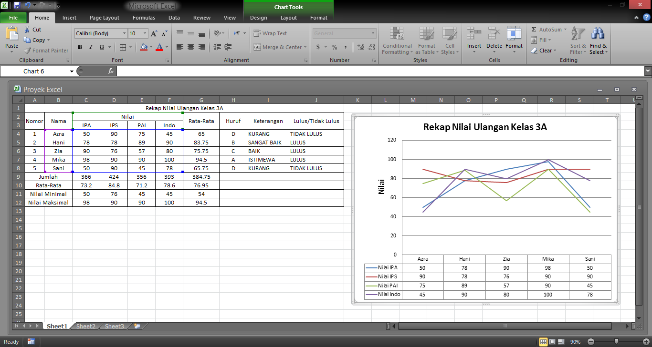Open Format as Table gallery
Screen dimensions: 652x347
click(x=426, y=41)
